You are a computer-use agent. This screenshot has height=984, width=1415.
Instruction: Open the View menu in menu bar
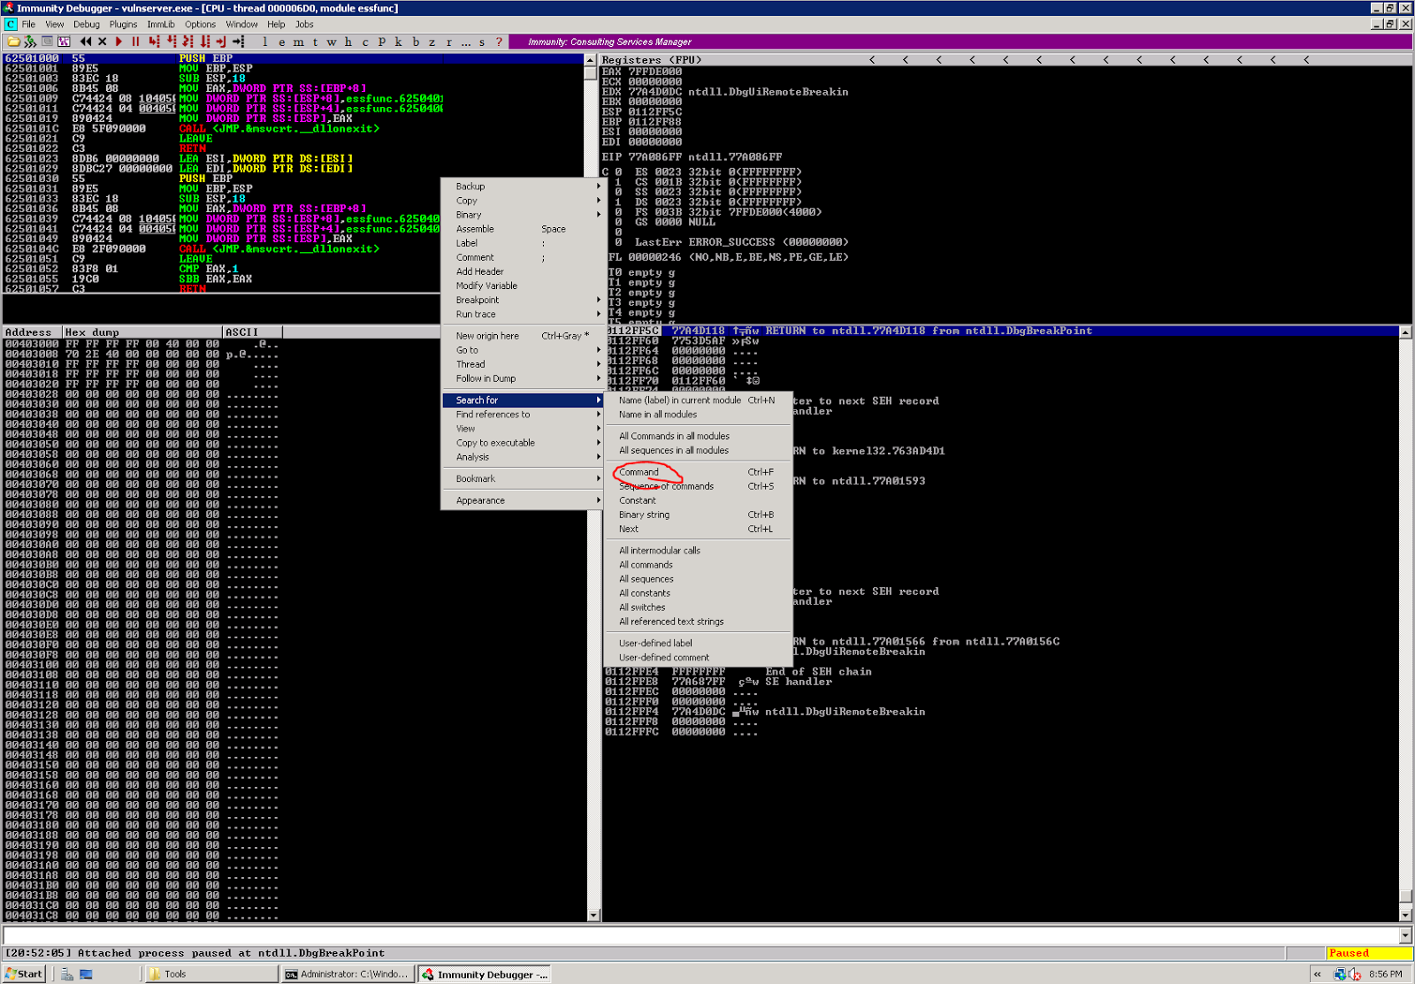[x=55, y=24]
